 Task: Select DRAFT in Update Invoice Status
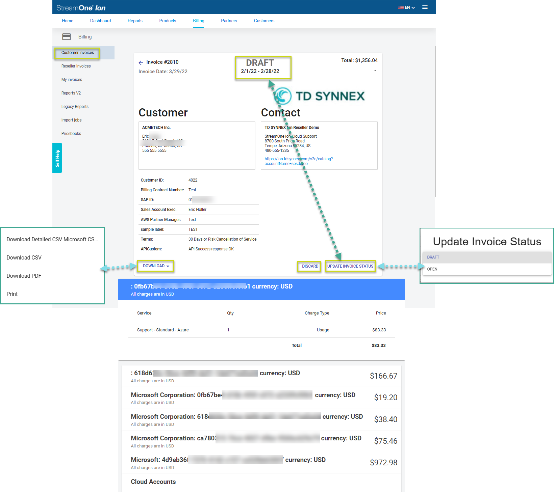click(x=487, y=257)
